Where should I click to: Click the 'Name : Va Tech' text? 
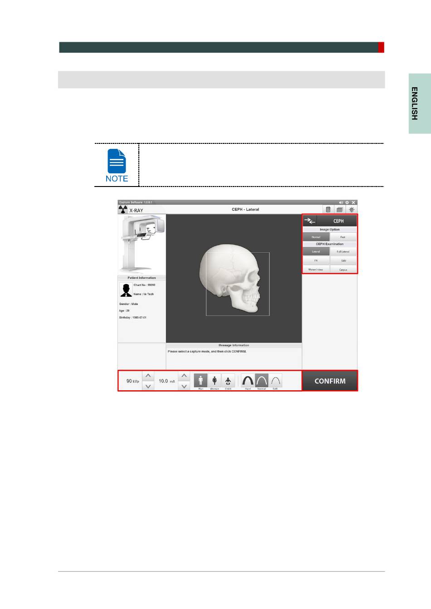point(143,294)
